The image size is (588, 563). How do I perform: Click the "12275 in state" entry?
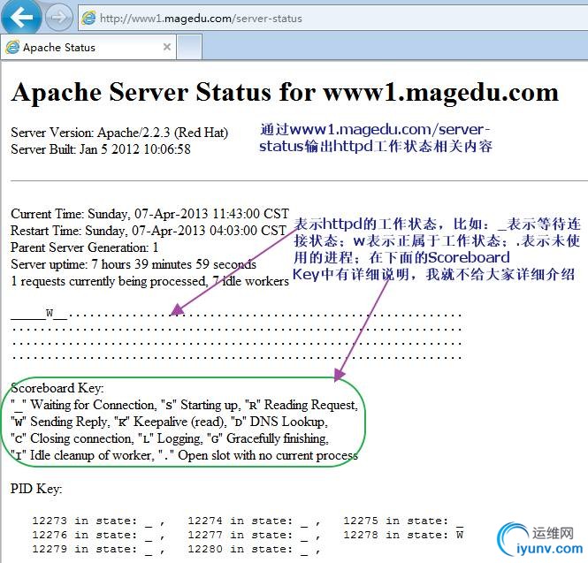403,521
